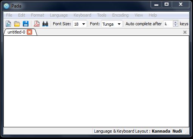
Task: Open the Language menu
Action: point(59,15)
